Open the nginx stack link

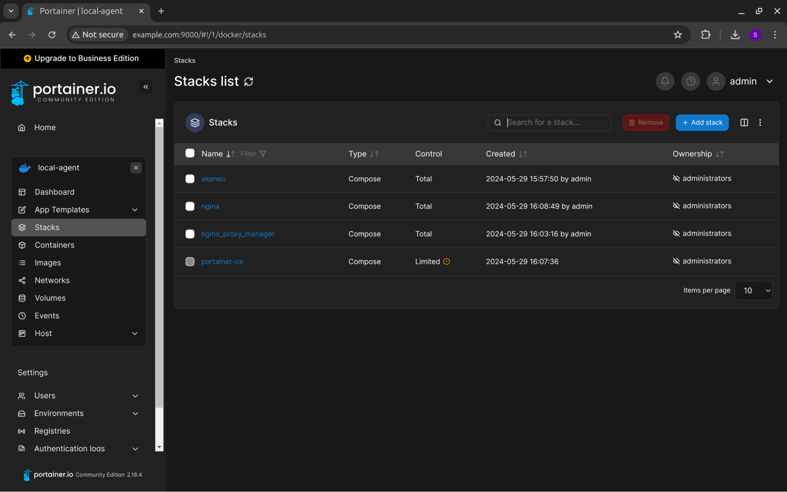click(210, 207)
